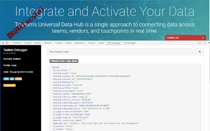Click the http://tealium.com/ URL header
210x131 pixels.
point(59,52)
